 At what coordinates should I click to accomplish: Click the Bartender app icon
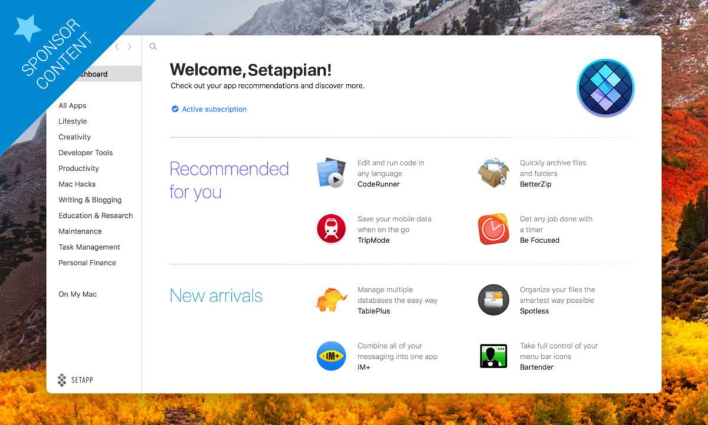493,356
